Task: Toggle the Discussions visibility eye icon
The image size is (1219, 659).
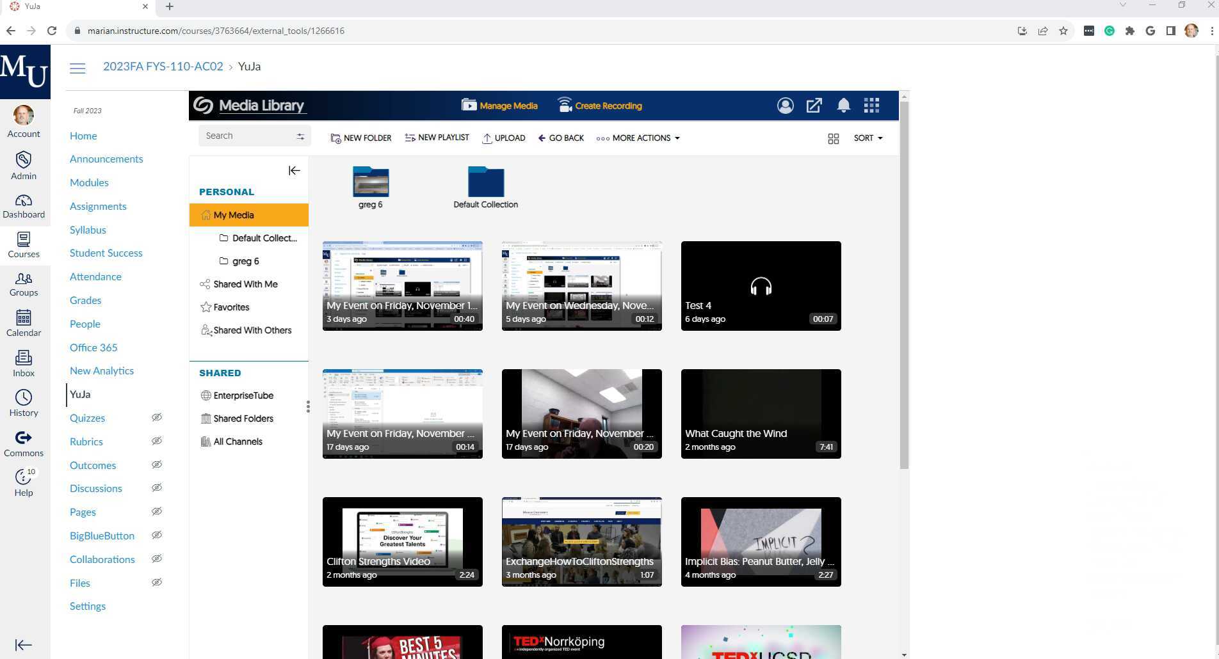Action: pos(157,488)
